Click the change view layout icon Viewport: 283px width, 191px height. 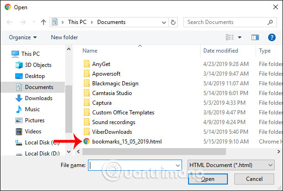(229, 37)
